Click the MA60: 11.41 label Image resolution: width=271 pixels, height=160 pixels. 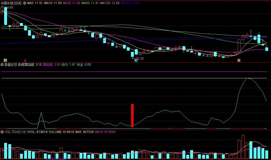90,3
